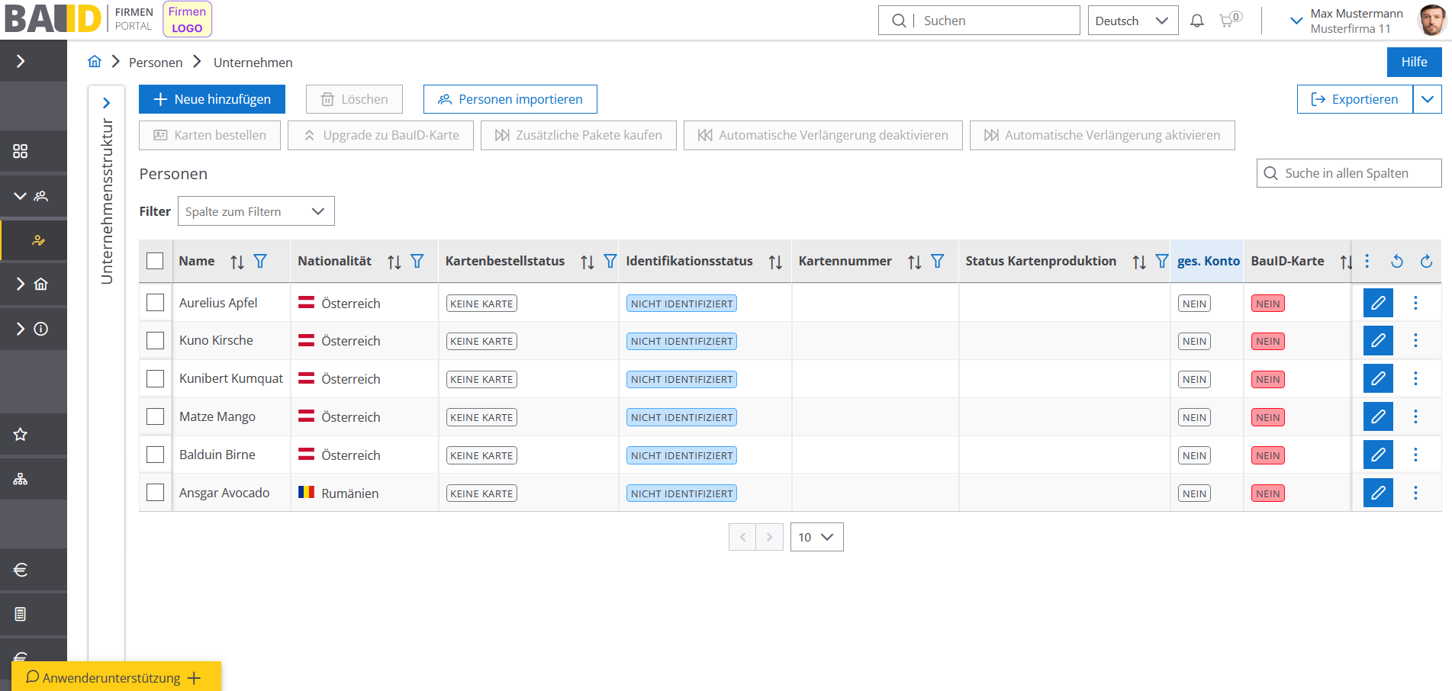The width and height of the screenshot is (1452, 691).
Task: Open favorites star in sidebar
Action: [x=21, y=435]
